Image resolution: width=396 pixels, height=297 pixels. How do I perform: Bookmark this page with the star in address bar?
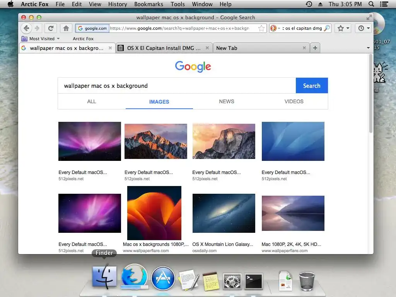(261, 28)
